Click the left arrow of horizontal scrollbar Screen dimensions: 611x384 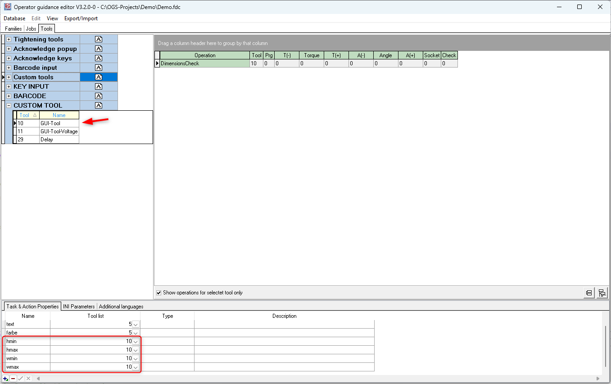38,379
